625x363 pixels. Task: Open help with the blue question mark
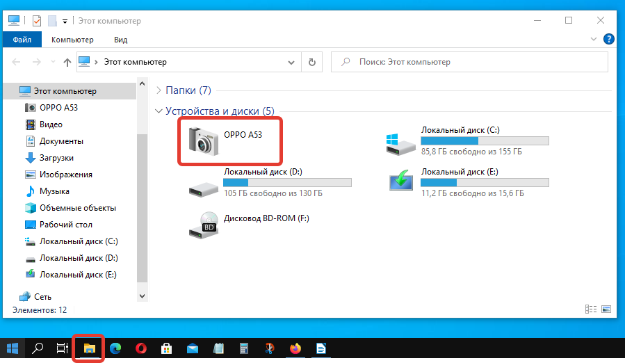pyautogui.click(x=609, y=40)
